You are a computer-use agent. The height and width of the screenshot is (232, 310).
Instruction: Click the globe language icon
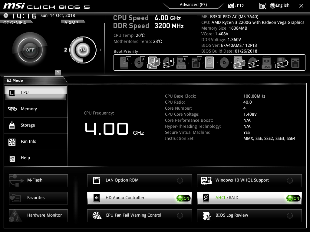[273, 6]
